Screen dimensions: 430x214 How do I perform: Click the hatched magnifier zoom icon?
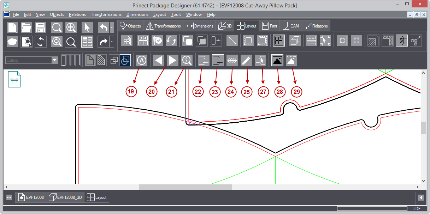[x=187, y=60]
